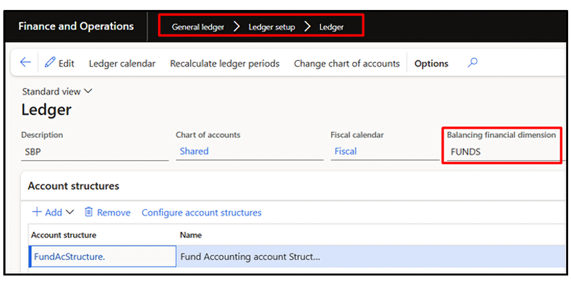Click the Edit pencil button

point(59,63)
